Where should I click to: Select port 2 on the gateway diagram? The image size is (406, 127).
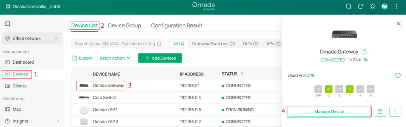click(328, 89)
